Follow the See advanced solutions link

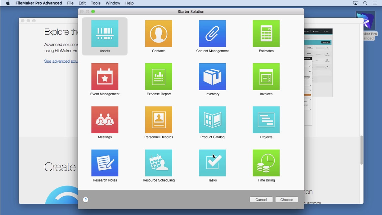[61, 61]
